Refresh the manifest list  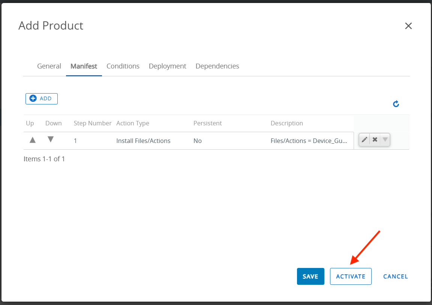[x=396, y=104]
